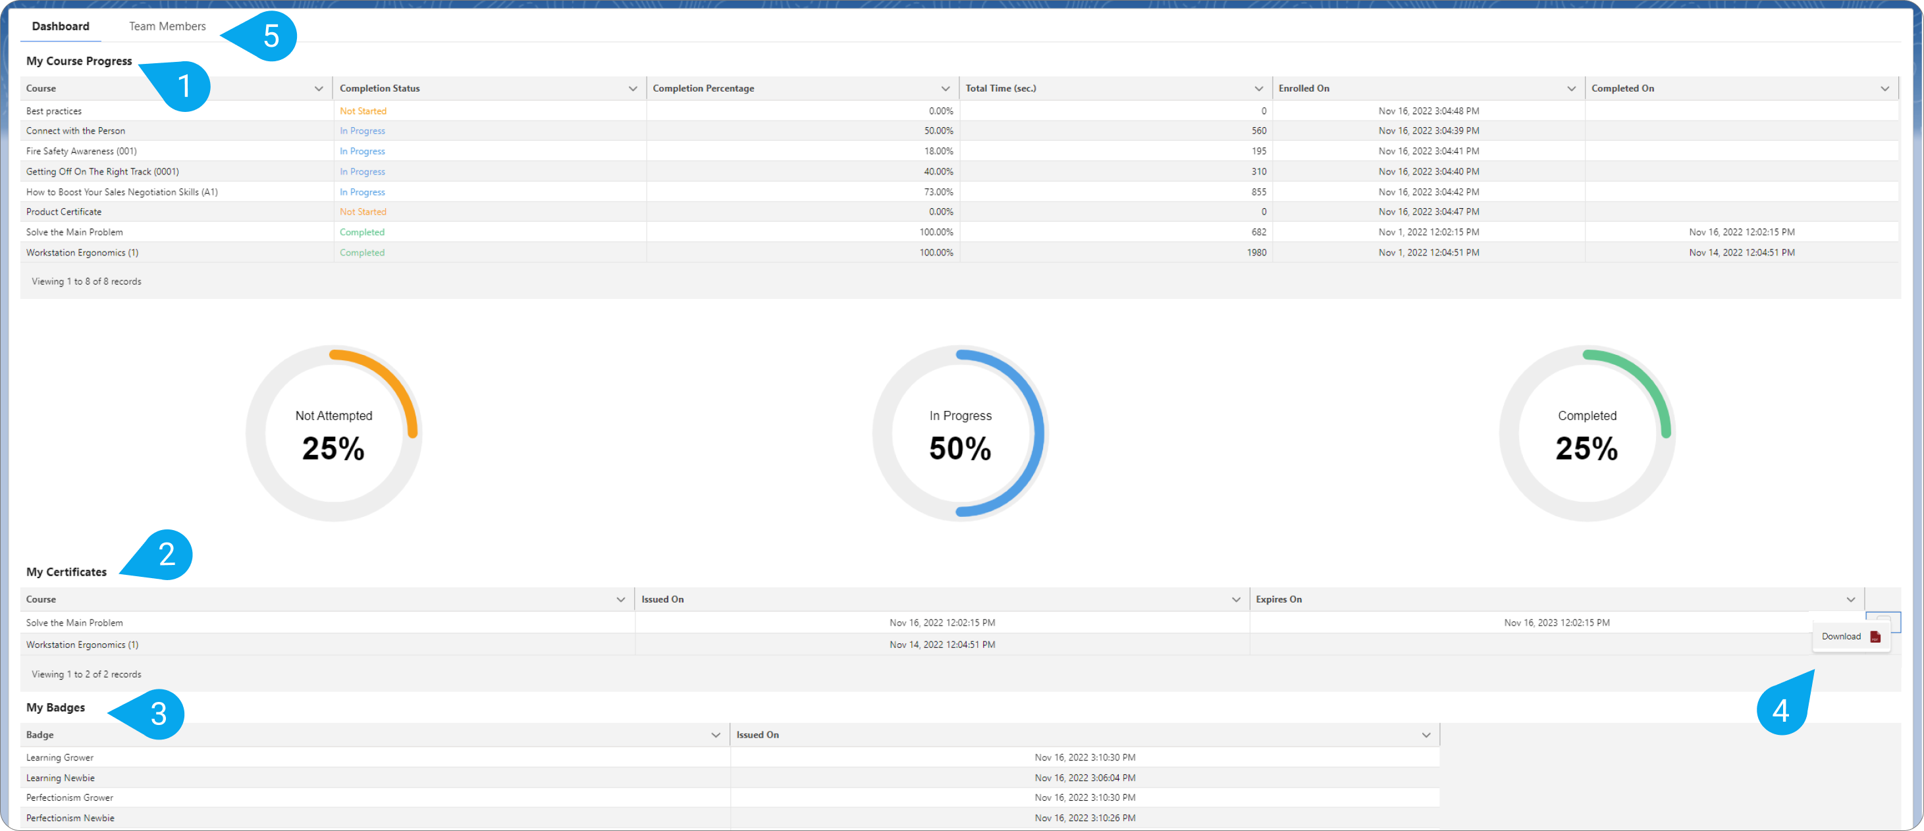
Task: Open the Completion Percentage column dropdown
Action: [x=946, y=88]
